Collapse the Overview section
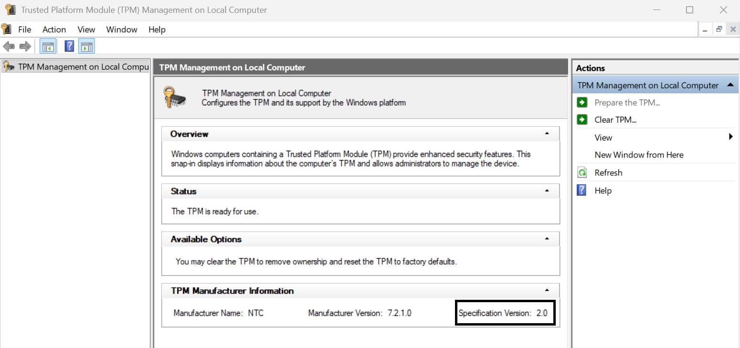Screen dimensions: 740x348 pos(547,134)
